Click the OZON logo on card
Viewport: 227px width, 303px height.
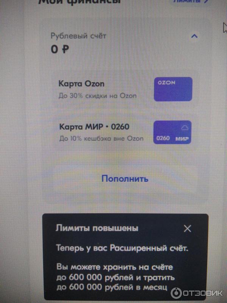coord(166,83)
